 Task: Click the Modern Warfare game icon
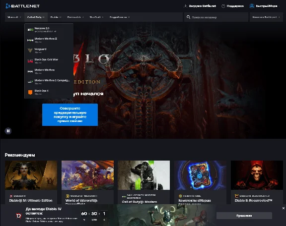tap(30, 71)
